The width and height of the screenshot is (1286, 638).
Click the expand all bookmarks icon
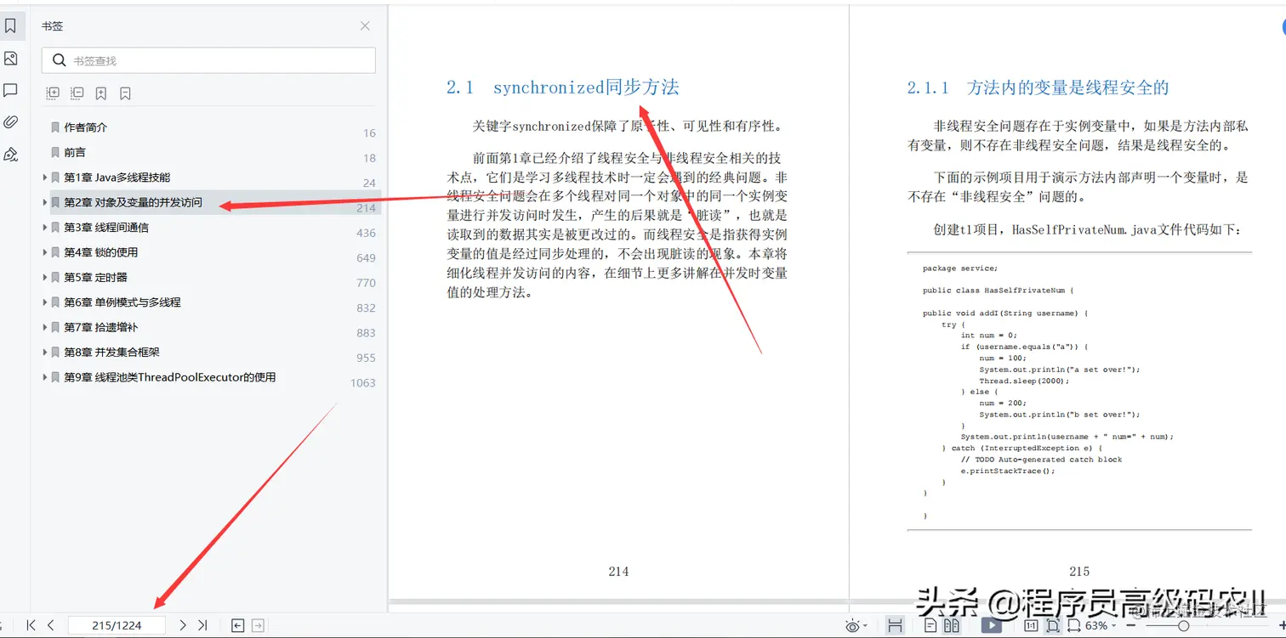click(x=52, y=93)
